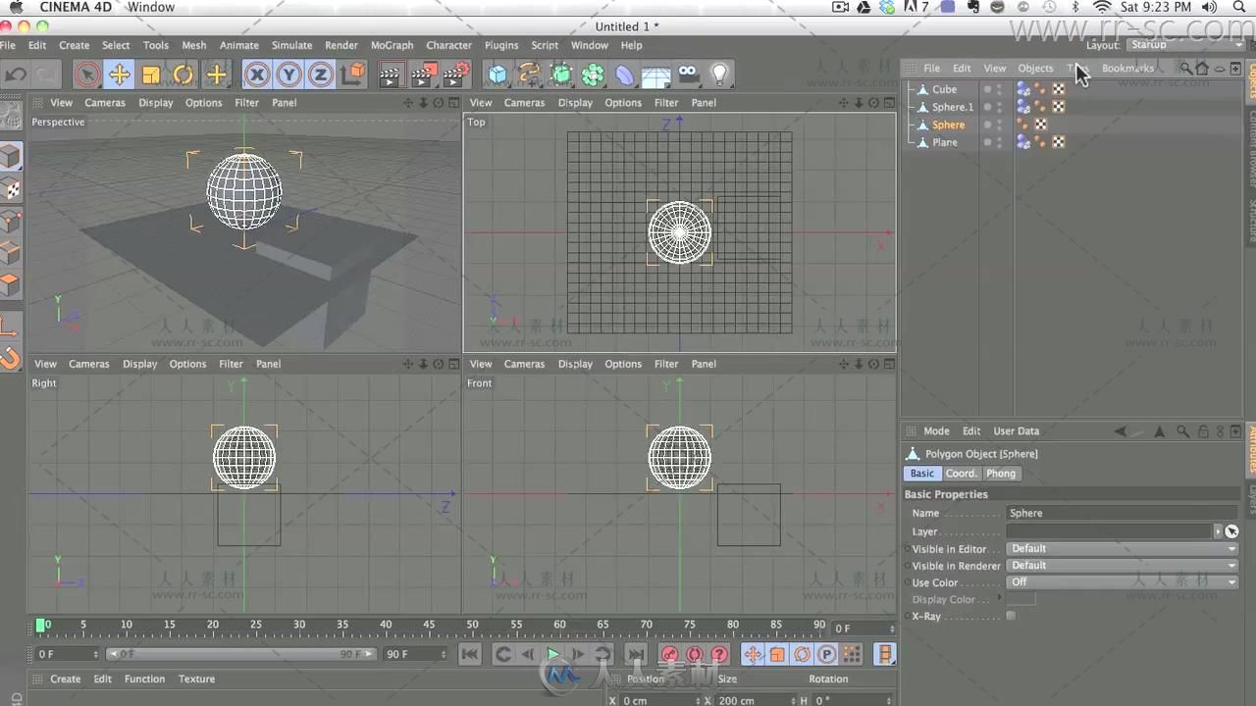
Task: Open the Mode menu in Attributes
Action: click(936, 431)
